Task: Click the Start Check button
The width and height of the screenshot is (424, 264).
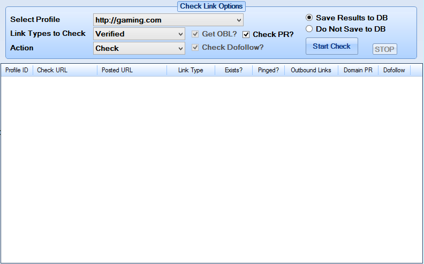Action: 332,46
